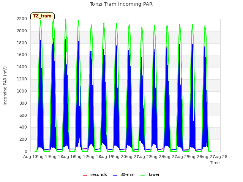Click the chart title Tonzi Tram Incoming PAR
This screenshot has height=182, width=243.
click(x=121, y=4)
